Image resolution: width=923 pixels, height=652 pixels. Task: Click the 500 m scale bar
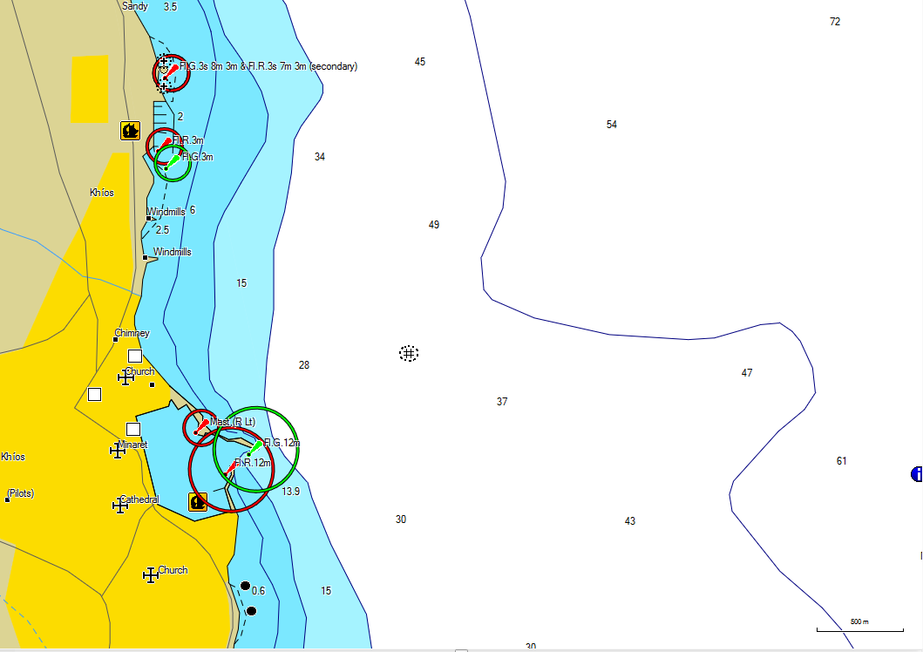(x=858, y=628)
